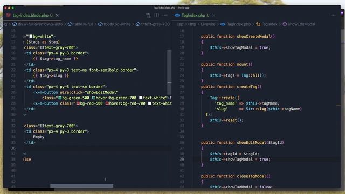Click Tag::create([ on line 28
The width and height of the screenshot is (345, 194).
tap(224, 98)
